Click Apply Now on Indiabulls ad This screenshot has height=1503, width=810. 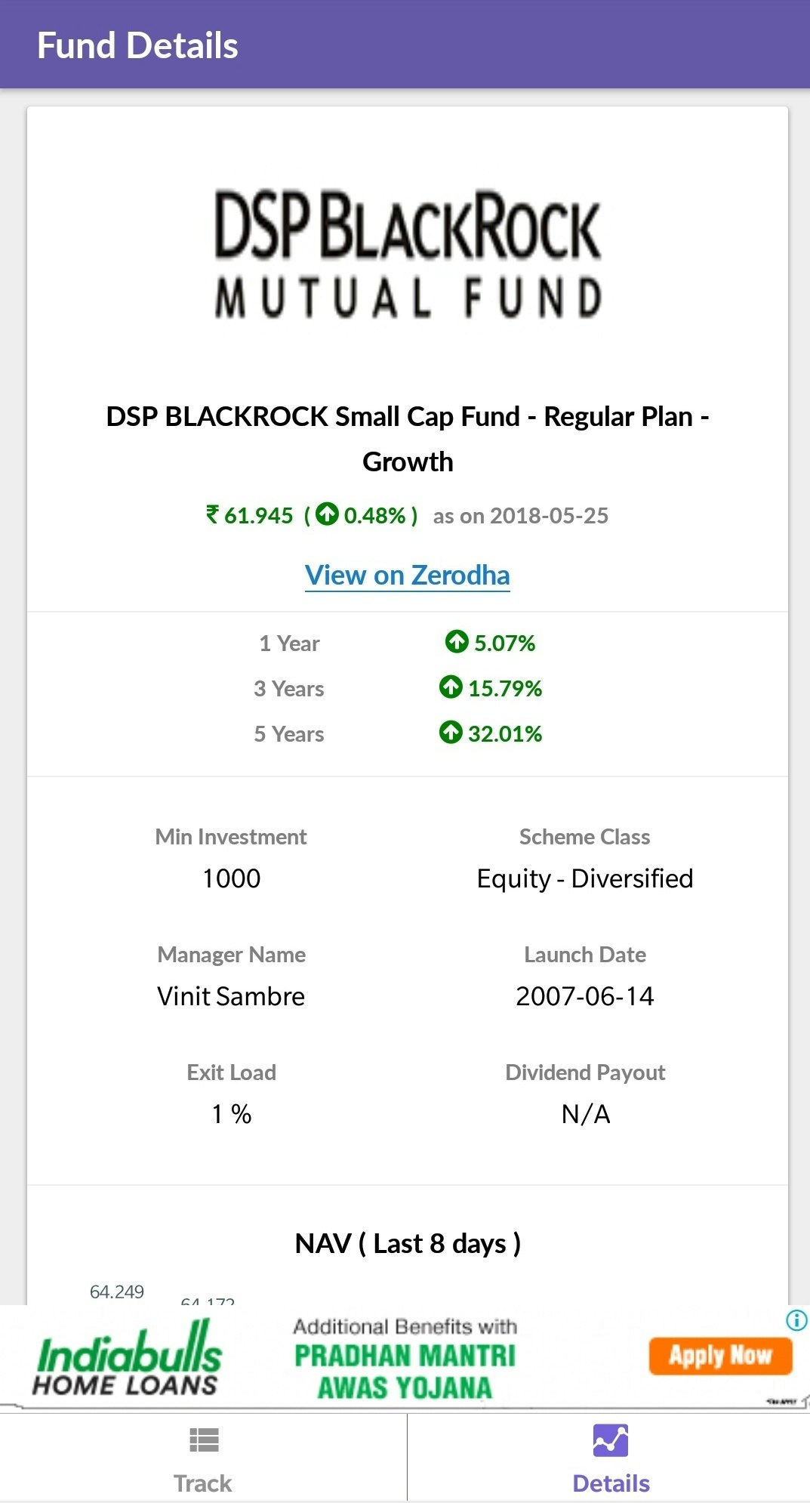(x=719, y=1355)
